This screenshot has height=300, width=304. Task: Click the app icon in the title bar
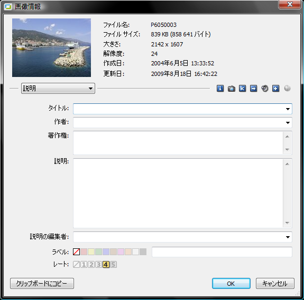point(8,7)
